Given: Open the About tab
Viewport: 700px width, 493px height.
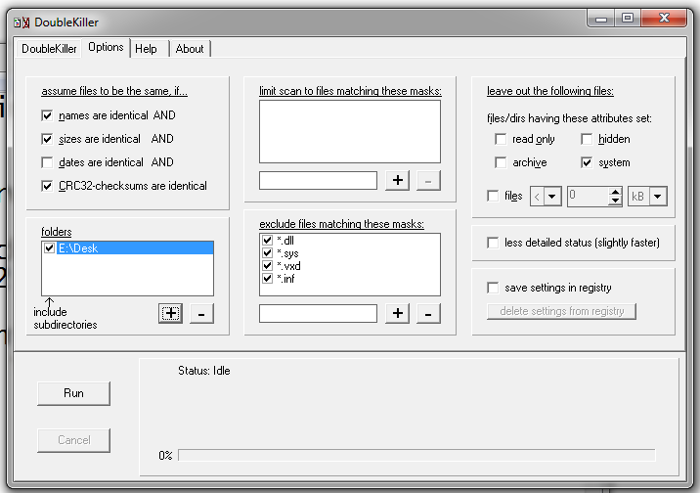Looking at the screenshot, I should click(190, 49).
